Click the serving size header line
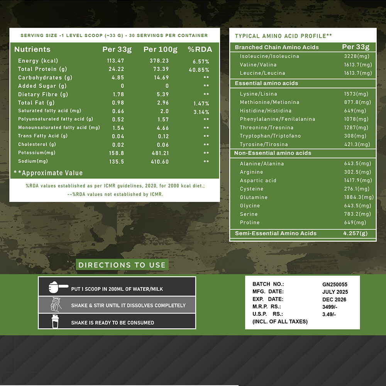The width and height of the screenshot is (386, 386). (x=114, y=36)
